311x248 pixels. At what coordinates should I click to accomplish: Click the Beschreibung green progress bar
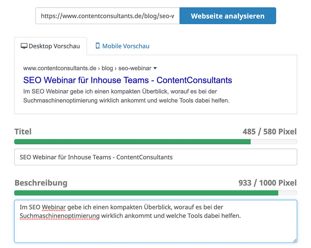[146, 193]
